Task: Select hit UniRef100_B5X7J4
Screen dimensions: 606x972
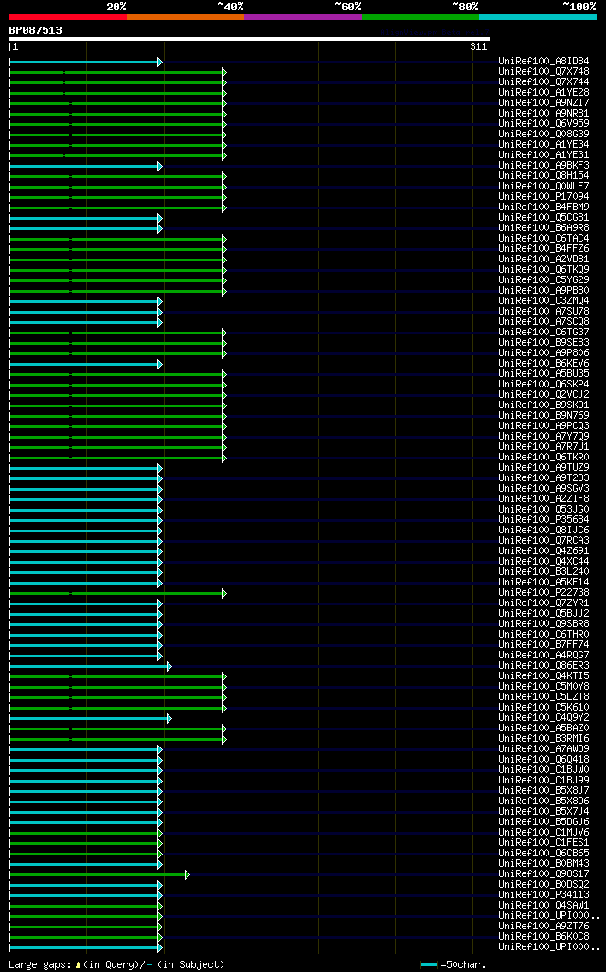Action: (544, 812)
